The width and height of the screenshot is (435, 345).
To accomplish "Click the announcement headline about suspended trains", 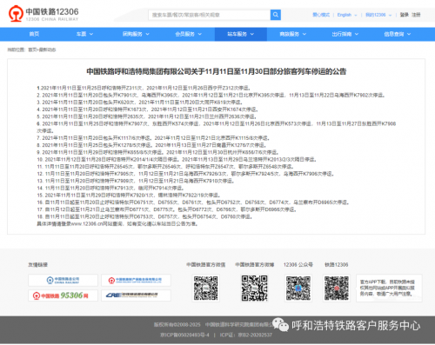I will click(217, 71).
